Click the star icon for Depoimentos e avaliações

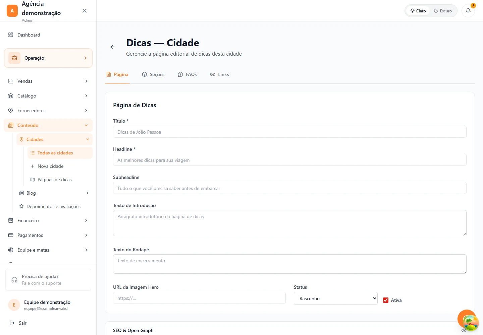point(21,206)
